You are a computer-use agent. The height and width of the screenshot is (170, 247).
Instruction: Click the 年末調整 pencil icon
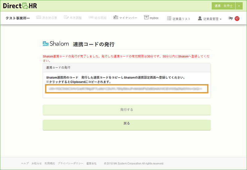click(x=66, y=17)
